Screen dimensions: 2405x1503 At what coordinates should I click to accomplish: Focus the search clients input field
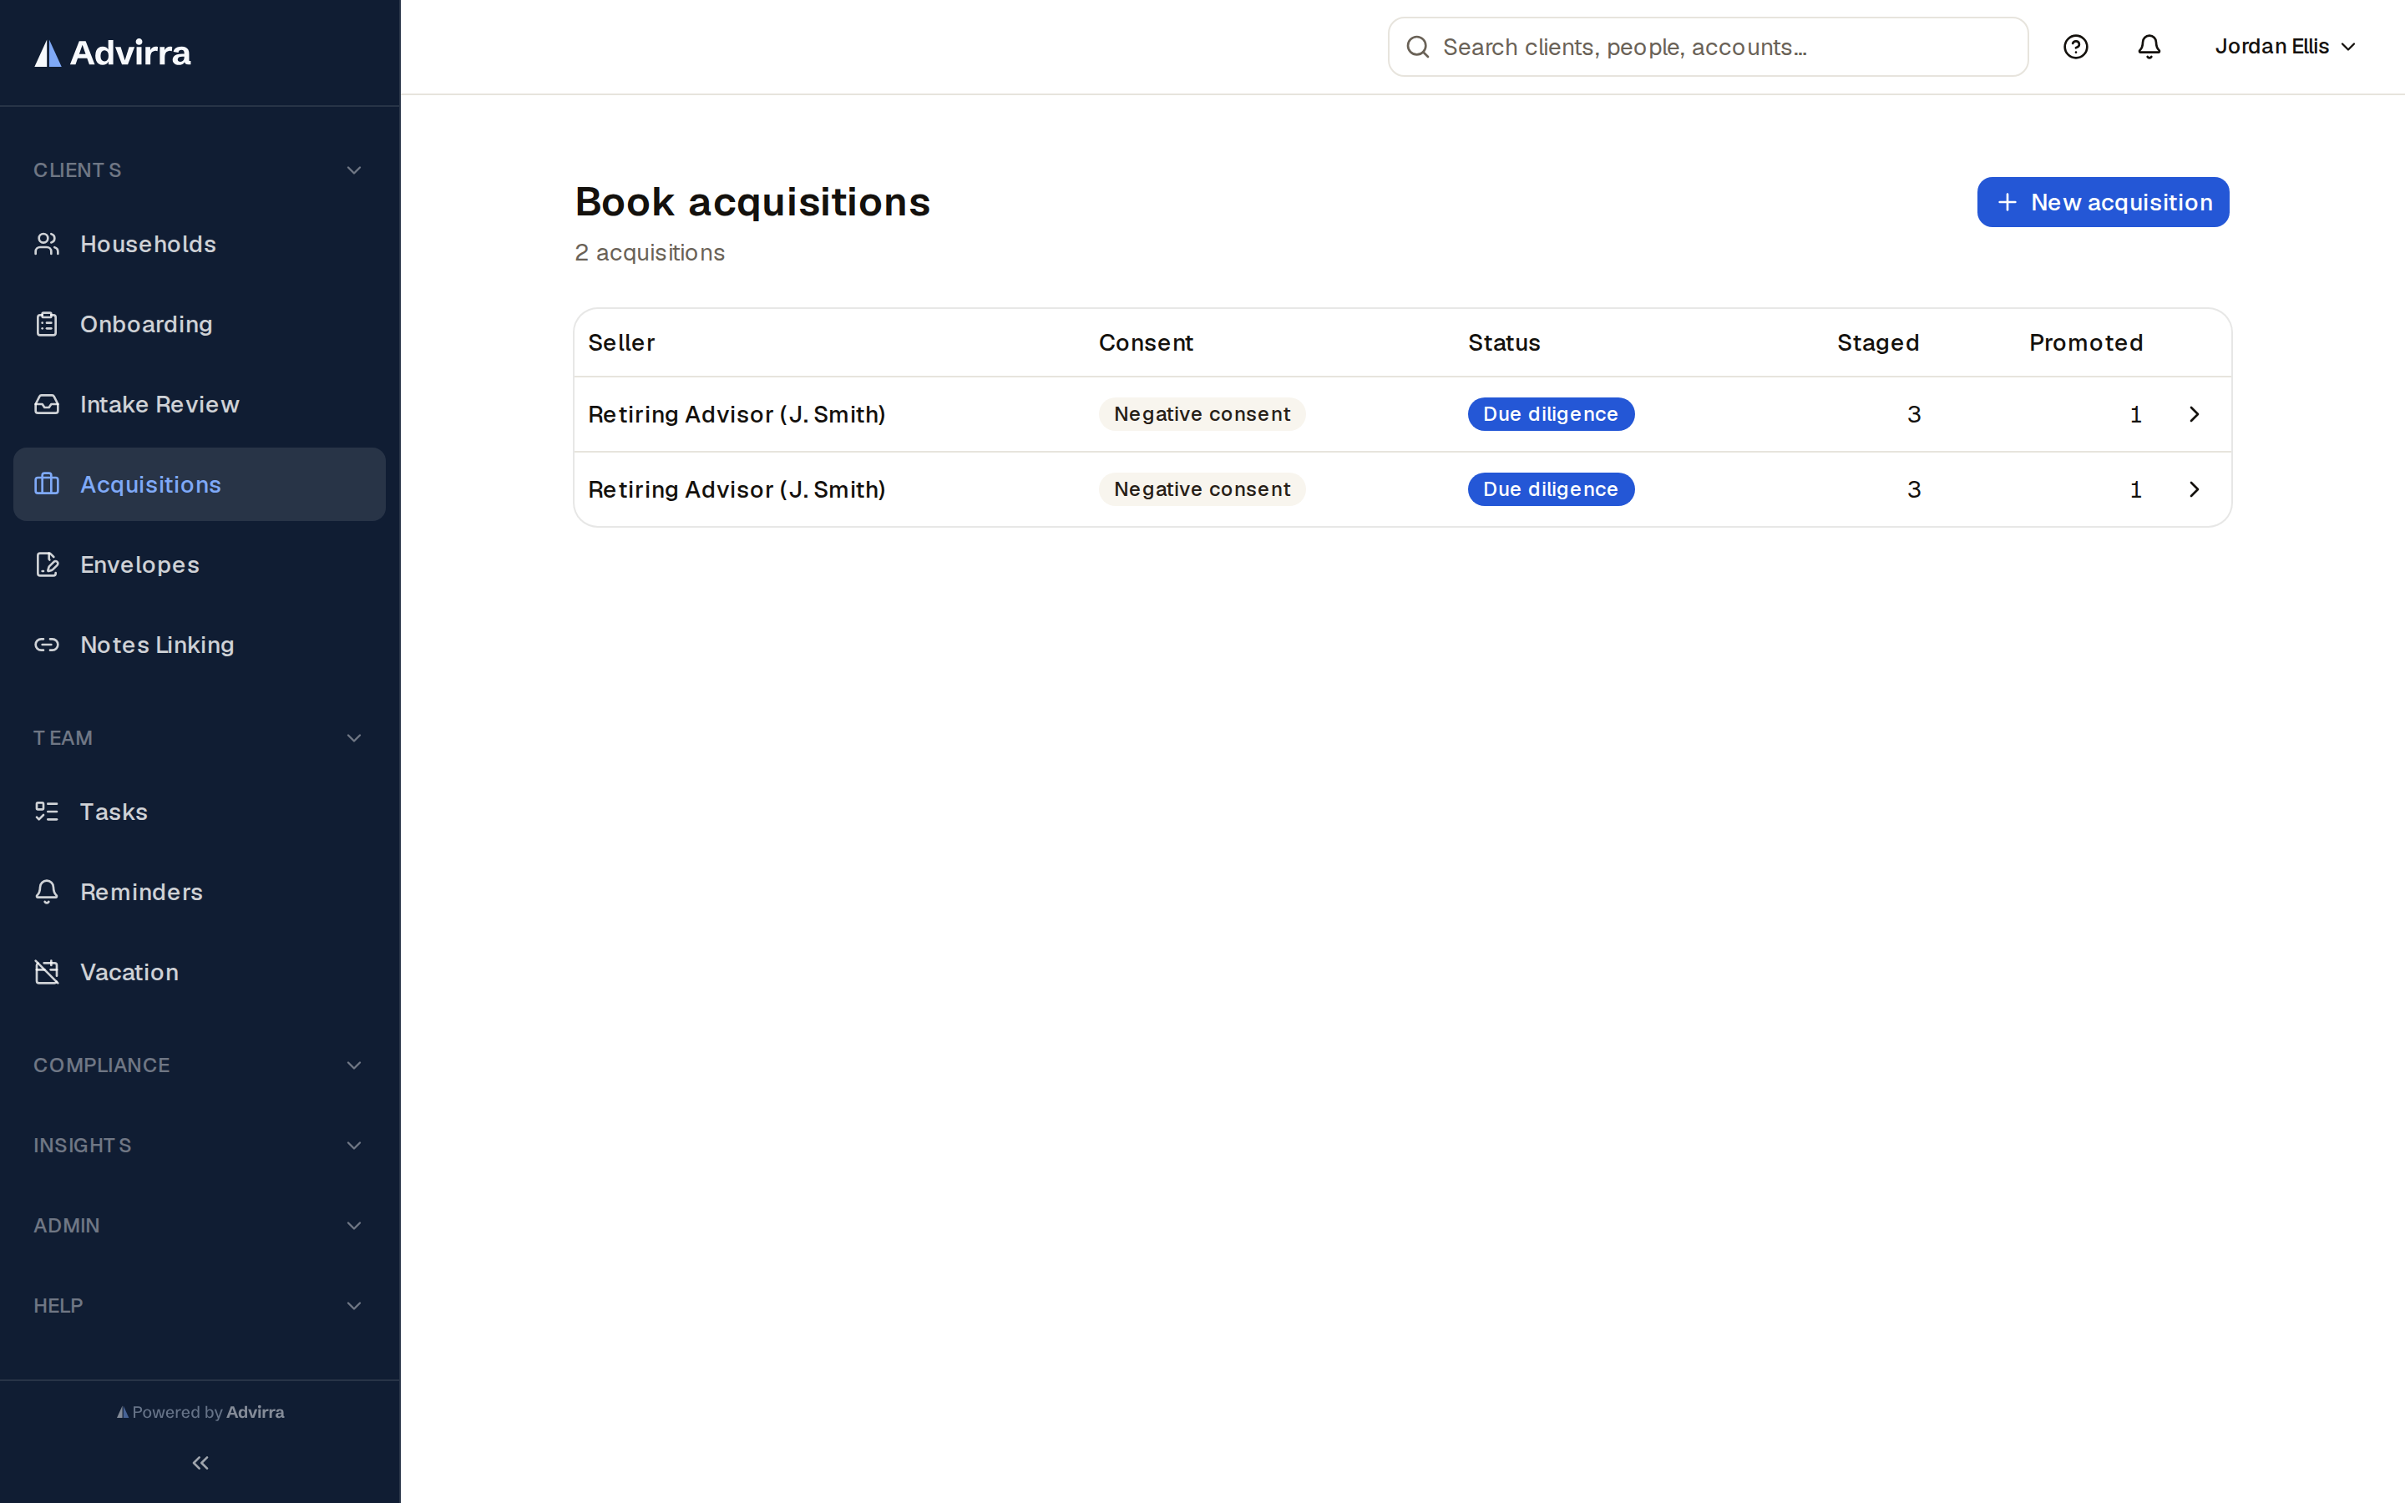1708,47
